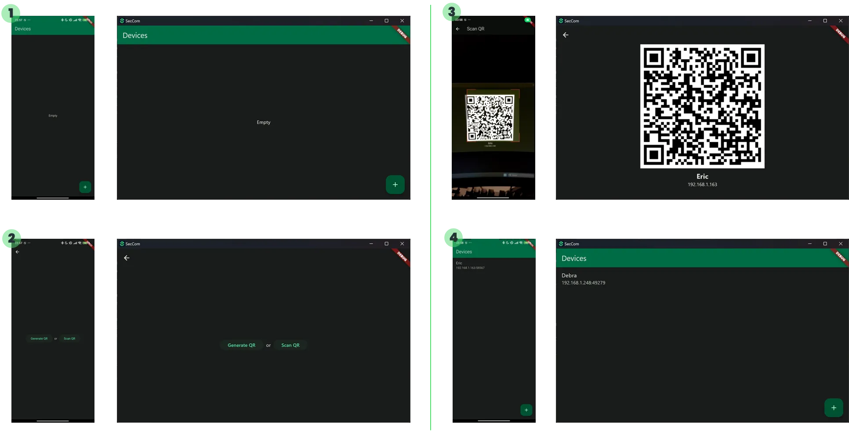Click Scan QR in the desktop window

290,345
